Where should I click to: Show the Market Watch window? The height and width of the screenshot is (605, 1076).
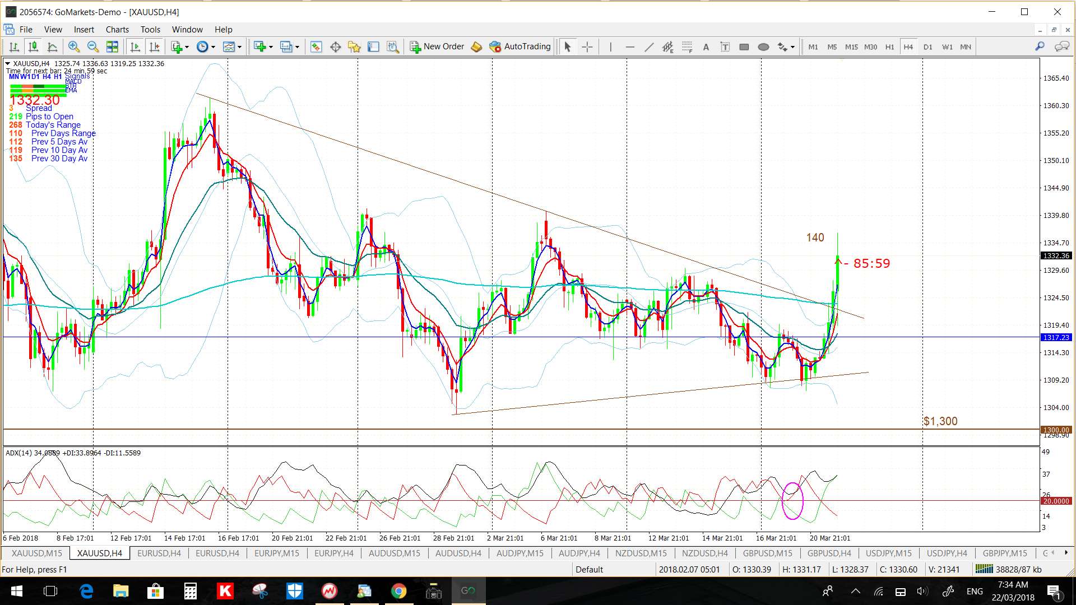point(316,47)
